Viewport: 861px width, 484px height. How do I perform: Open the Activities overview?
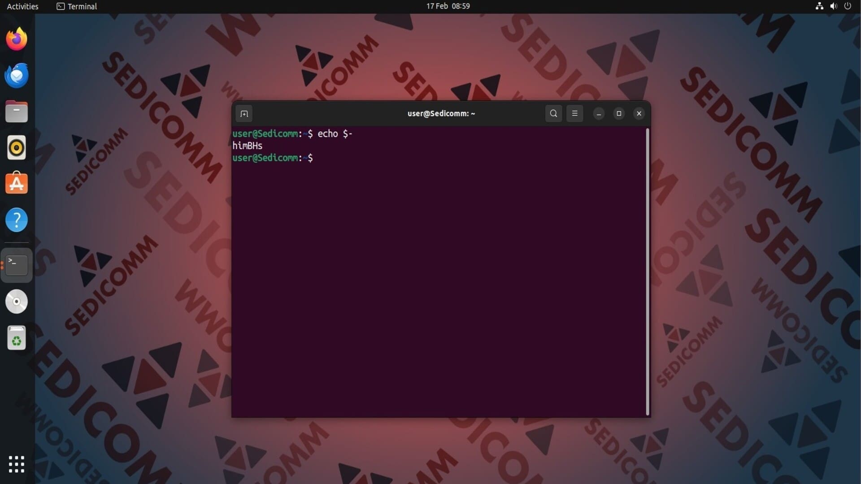tap(22, 6)
